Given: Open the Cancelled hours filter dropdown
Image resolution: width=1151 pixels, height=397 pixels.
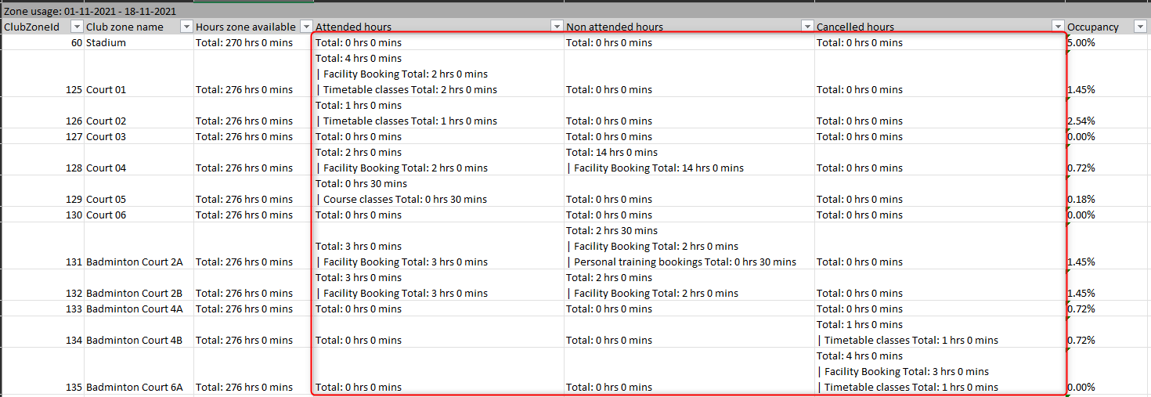Looking at the screenshot, I should click(1058, 27).
